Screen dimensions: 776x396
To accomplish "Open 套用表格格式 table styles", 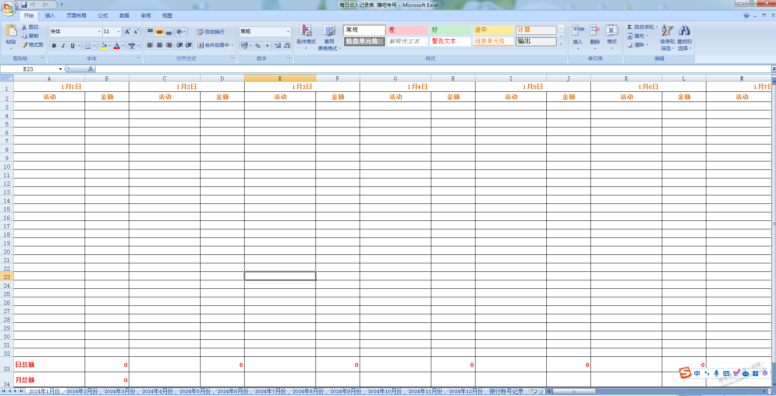I will pyautogui.click(x=329, y=37).
